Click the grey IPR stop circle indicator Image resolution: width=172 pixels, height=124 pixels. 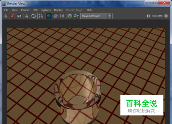tap(166, 16)
